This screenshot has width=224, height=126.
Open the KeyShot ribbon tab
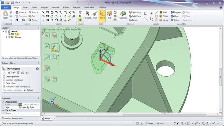pos(102,7)
